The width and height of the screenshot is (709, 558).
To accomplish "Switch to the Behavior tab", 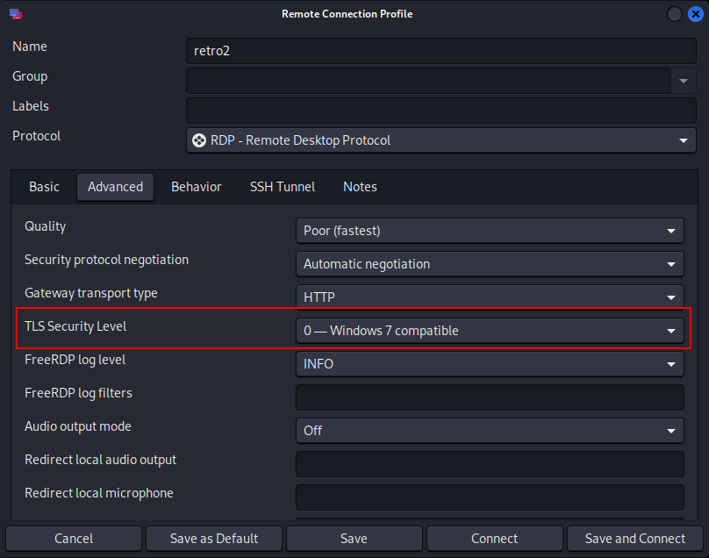I will tap(196, 187).
